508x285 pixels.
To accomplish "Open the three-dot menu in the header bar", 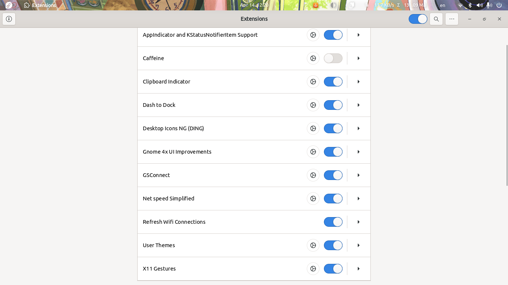I will [451, 19].
